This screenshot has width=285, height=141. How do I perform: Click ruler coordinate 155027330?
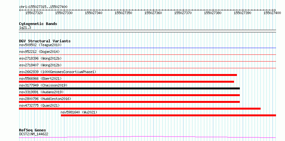(64, 13)
